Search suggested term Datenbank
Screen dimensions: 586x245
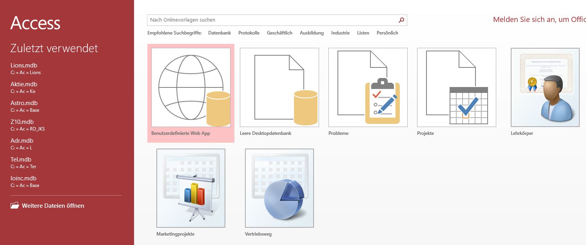(x=220, y=33)
